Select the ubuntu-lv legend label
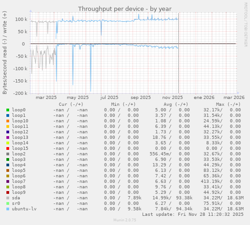This screenshot has width=250, height=225. 24,209
